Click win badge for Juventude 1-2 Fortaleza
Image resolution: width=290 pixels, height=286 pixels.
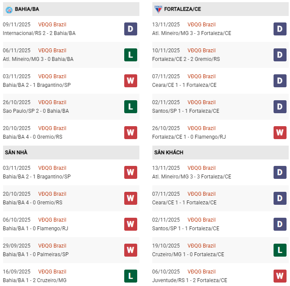click(x=280, y=276)
